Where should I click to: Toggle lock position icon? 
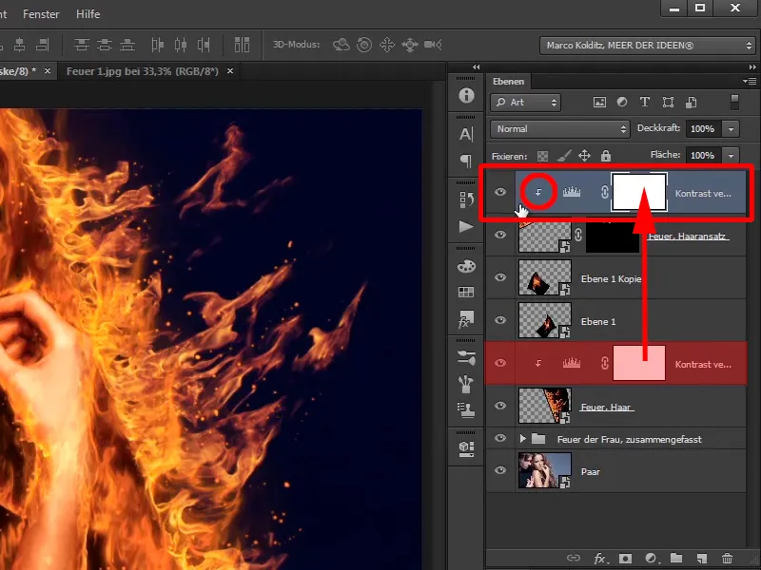[x=584, y=156]
